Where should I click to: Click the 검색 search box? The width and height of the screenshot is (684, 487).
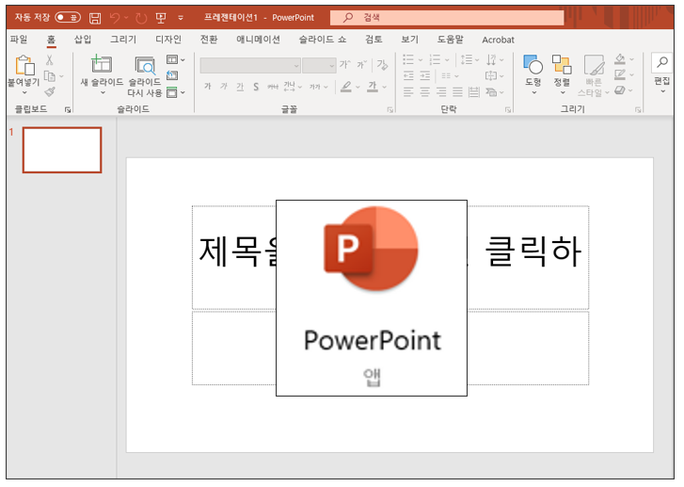point(447,18)
